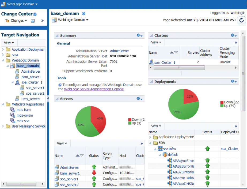Image resolution: width=247 pixels, height=189 pixels.
Task: Click the mds-owsm repository icon
Action: 13,115
